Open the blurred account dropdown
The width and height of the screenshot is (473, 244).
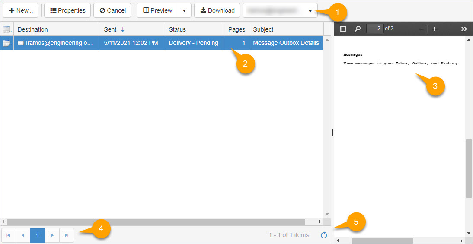coord(280,10)
